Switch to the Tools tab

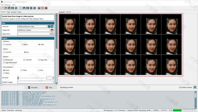(19, 12)
